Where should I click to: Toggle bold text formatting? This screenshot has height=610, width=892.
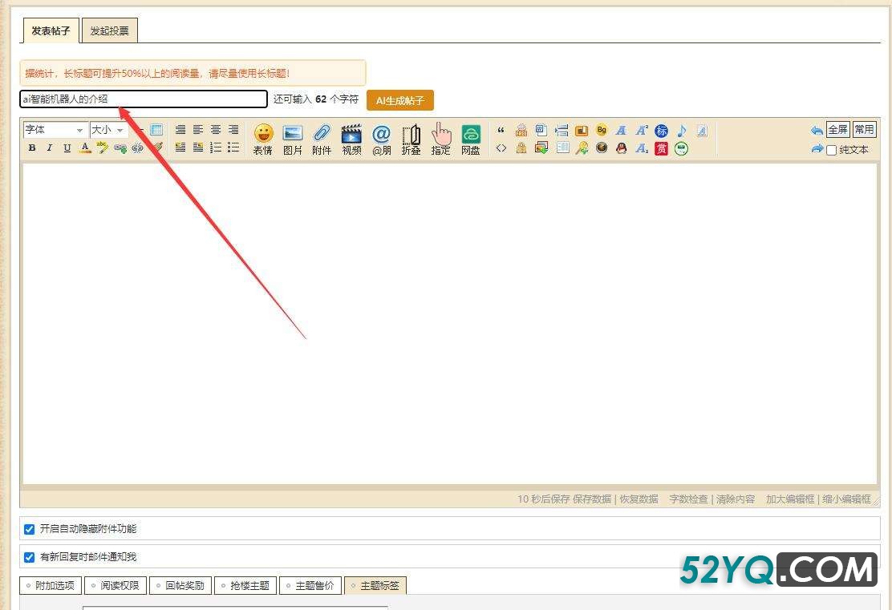pos(32,147)
